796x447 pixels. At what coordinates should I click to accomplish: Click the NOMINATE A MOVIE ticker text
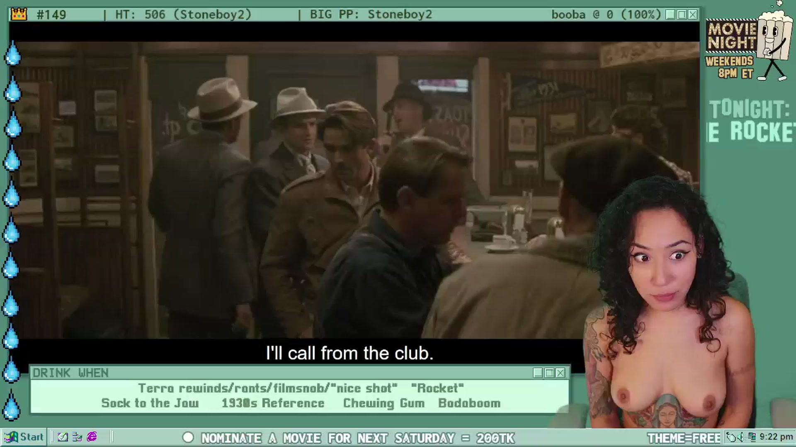pyautogui.click(x=357, y=438)
